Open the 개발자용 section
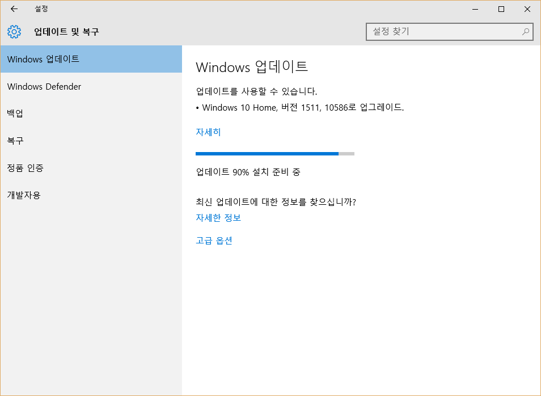Screen dimensions: 541x396 click(91, 195)
